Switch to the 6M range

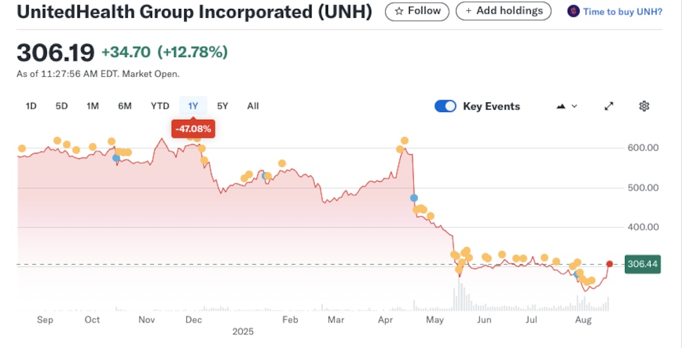[124, 106]
